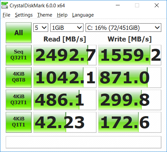
Task: Select the Seq write result 1559.2
Action: [130, 55]
